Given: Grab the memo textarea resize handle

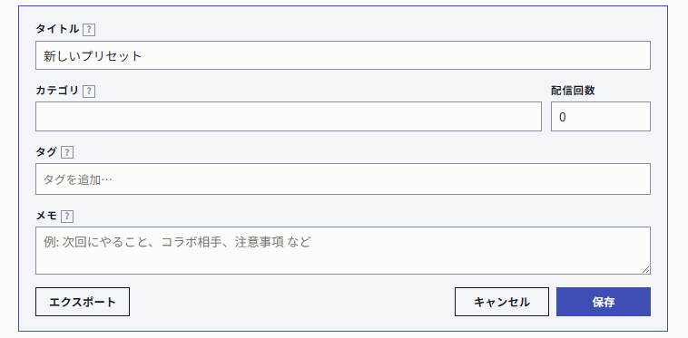Looking at the screenshot, I should [x=645, y=270].
